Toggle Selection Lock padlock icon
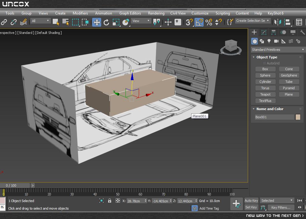The height and width of the screenshot is (219, 306). (109, 201)
